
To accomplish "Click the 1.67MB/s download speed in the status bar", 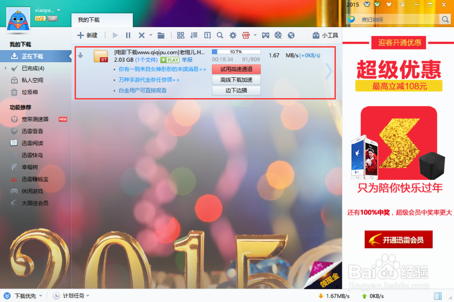I will click(x=334, y=296).
